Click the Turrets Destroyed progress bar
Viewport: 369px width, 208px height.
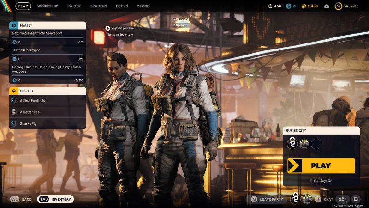48,54
